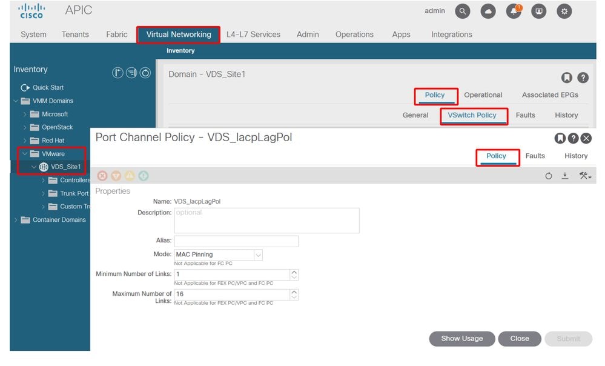Click the Alias input field

[236, 241]
